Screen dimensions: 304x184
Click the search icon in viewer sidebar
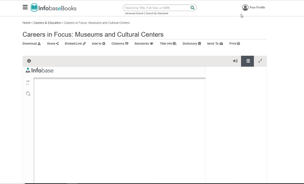[x=28, y=94]
